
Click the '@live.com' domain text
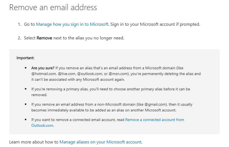tap(67, 74)
